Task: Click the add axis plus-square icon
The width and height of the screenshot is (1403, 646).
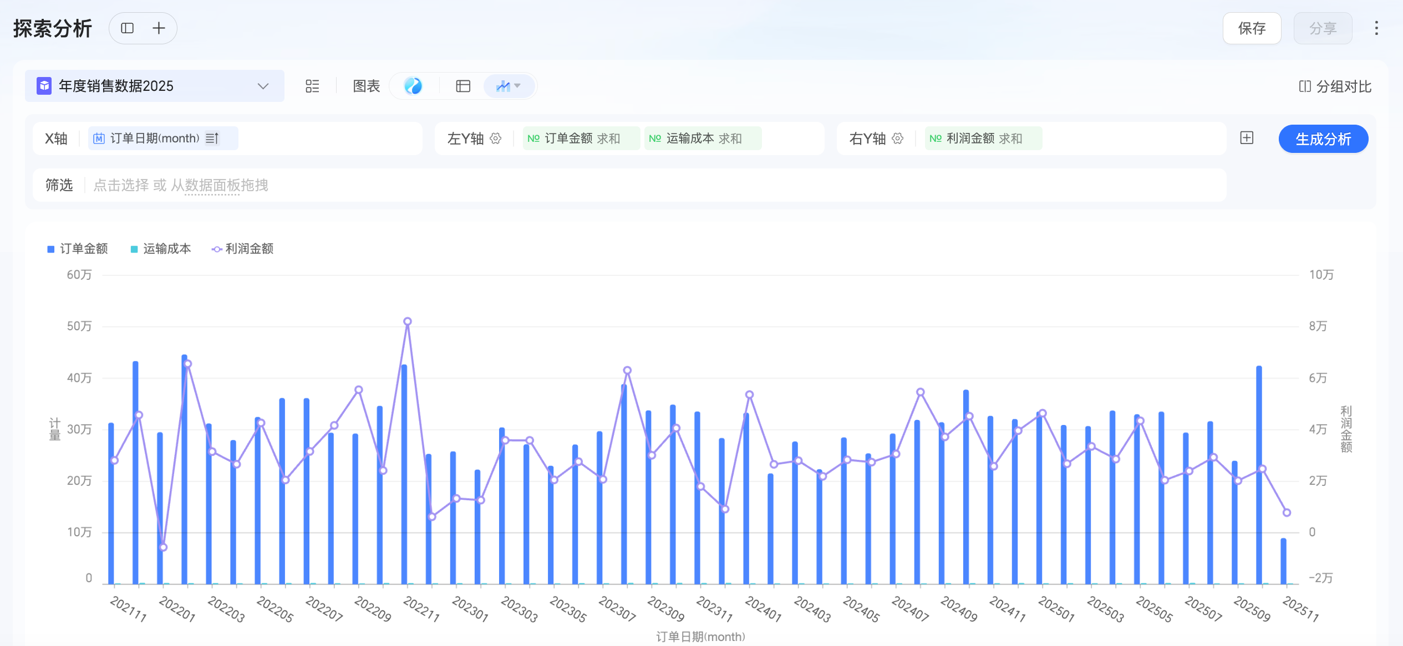Action: coord(1247,138)
